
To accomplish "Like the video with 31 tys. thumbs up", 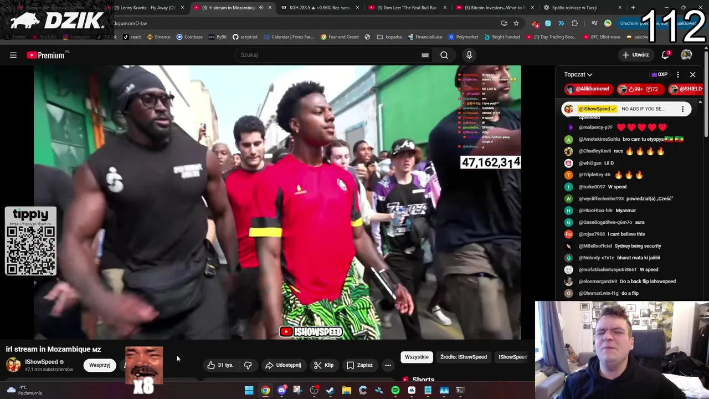I will (220, 365).
